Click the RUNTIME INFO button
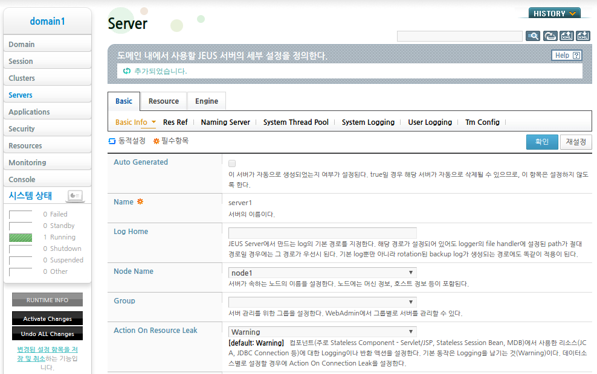The height and width of the screenshot is (374, 597). pyautogui.click(x=47, y=300)
